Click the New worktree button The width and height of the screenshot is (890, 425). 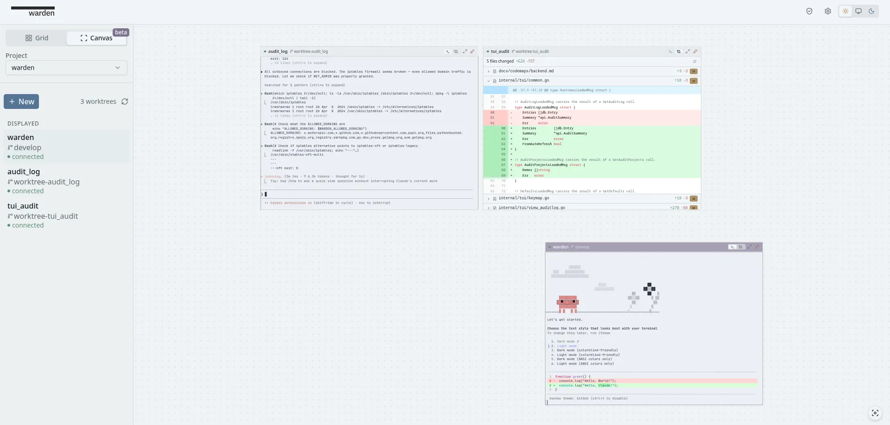(21, 101)
